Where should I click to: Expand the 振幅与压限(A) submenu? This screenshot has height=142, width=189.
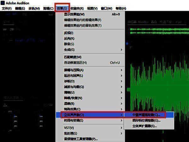tap(74, 70)
